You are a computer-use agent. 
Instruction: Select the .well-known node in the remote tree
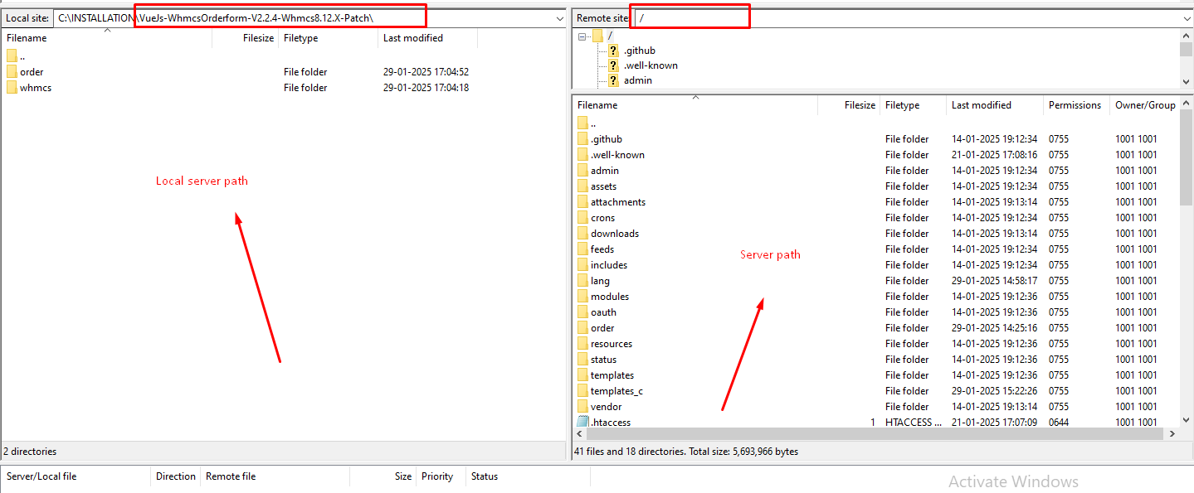(x=651, y=65)
